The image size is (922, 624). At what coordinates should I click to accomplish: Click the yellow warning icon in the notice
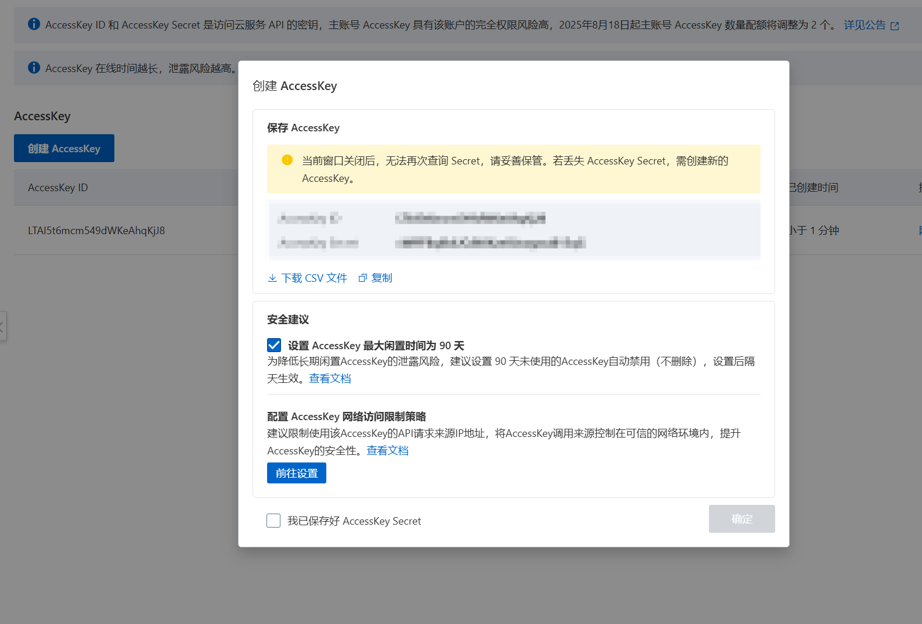pyautogui.click(x=287, y=160)
